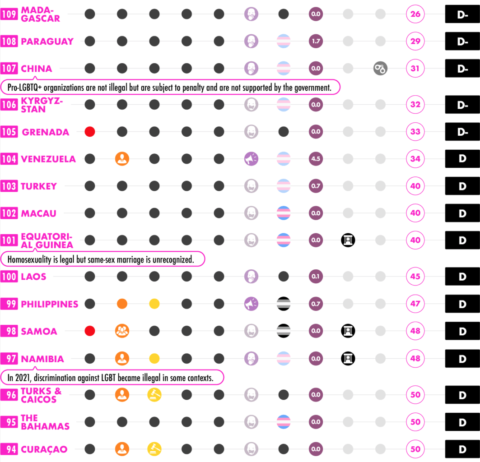
Task: Click Samoa's orange group icon
Action: (x=122, y=331)
